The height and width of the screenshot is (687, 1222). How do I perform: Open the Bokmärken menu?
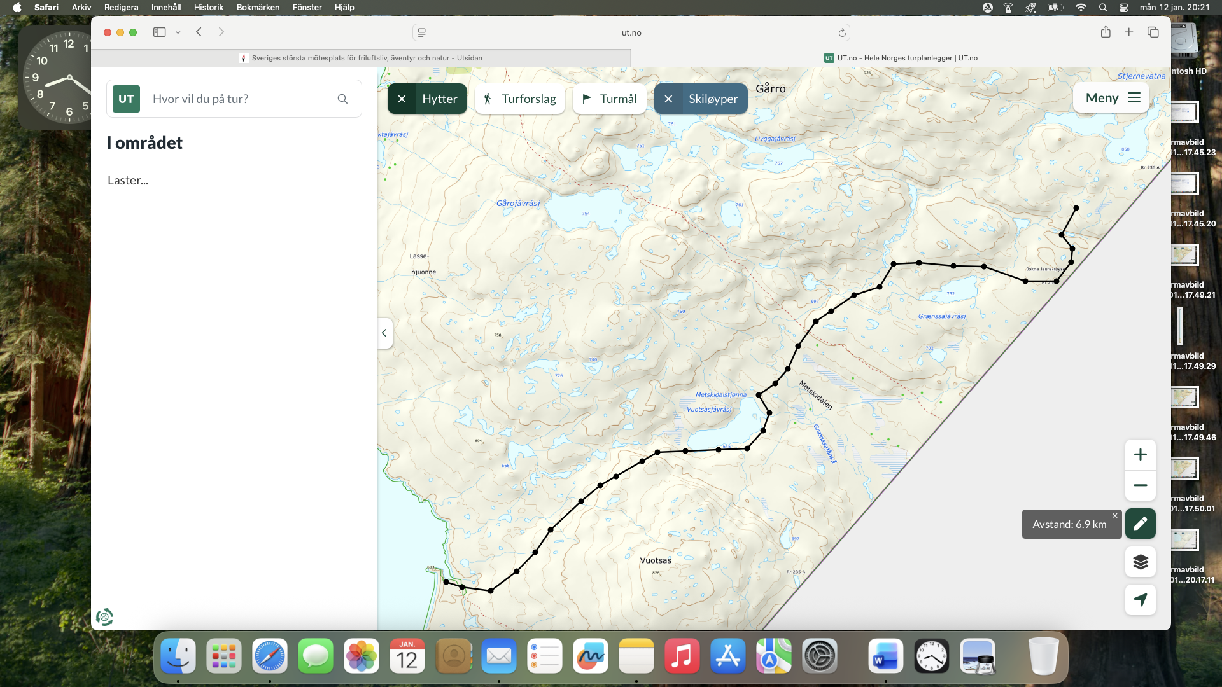click(258, 7)
